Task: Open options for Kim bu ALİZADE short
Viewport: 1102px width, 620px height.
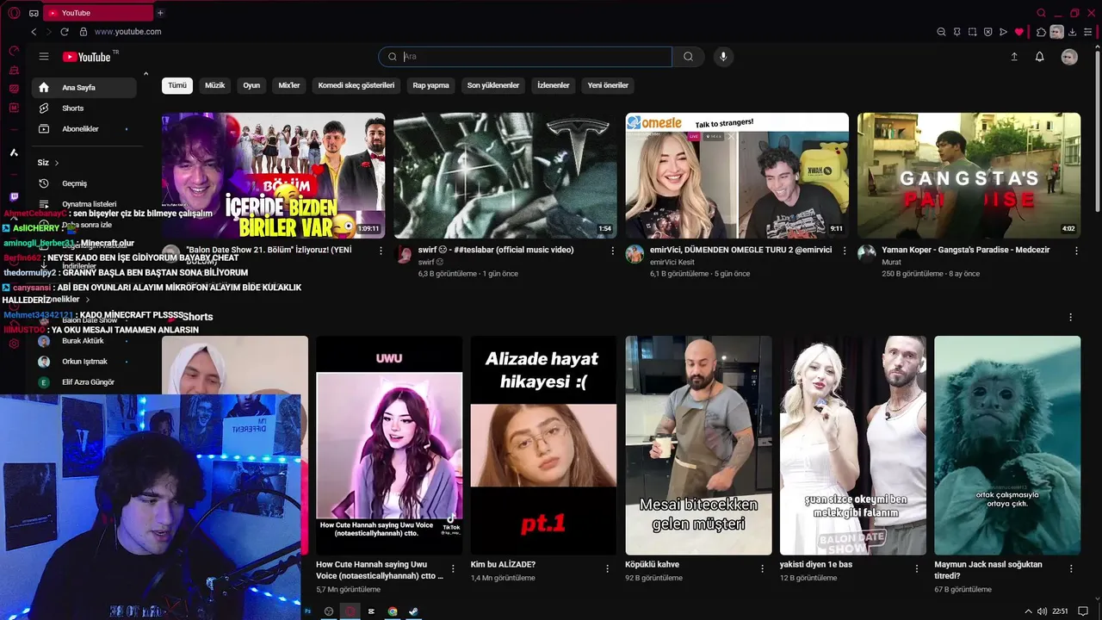Action: point(607,568)
